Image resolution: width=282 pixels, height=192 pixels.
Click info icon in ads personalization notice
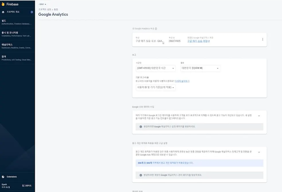click(141, 175)
